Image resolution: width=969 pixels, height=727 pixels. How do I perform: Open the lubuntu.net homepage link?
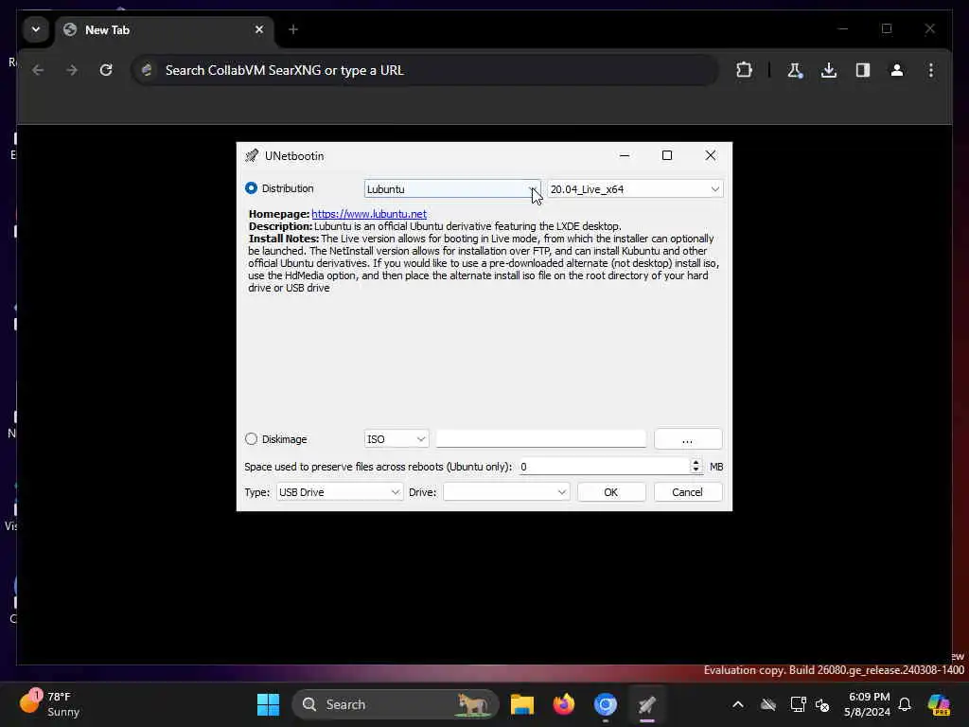click(369, 214)
